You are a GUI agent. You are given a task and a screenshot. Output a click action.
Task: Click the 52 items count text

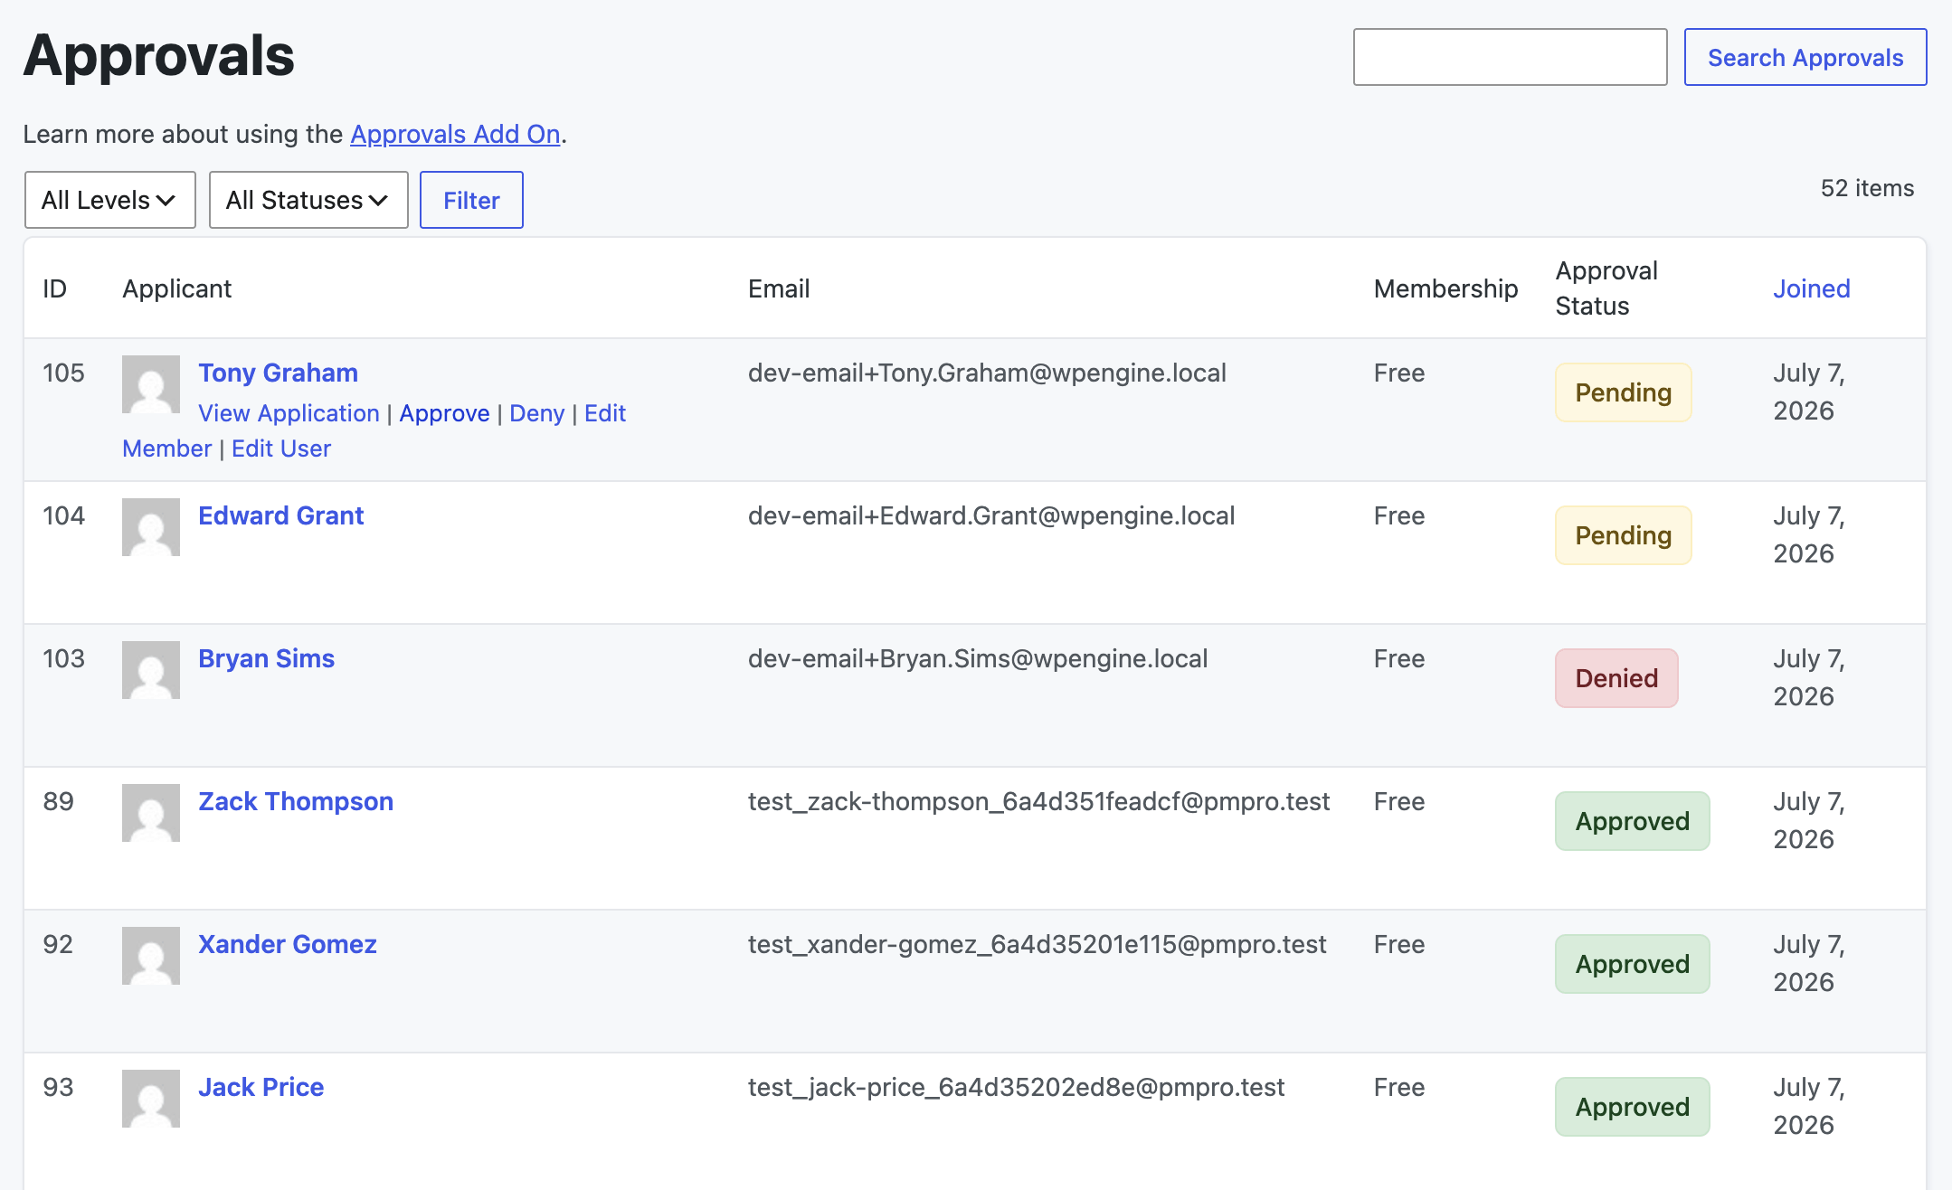click(1867, 188)
